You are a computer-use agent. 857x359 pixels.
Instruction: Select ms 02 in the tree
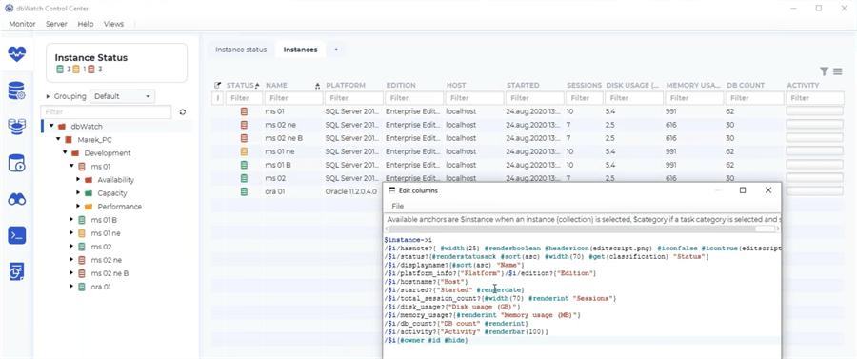pos(101,247)
